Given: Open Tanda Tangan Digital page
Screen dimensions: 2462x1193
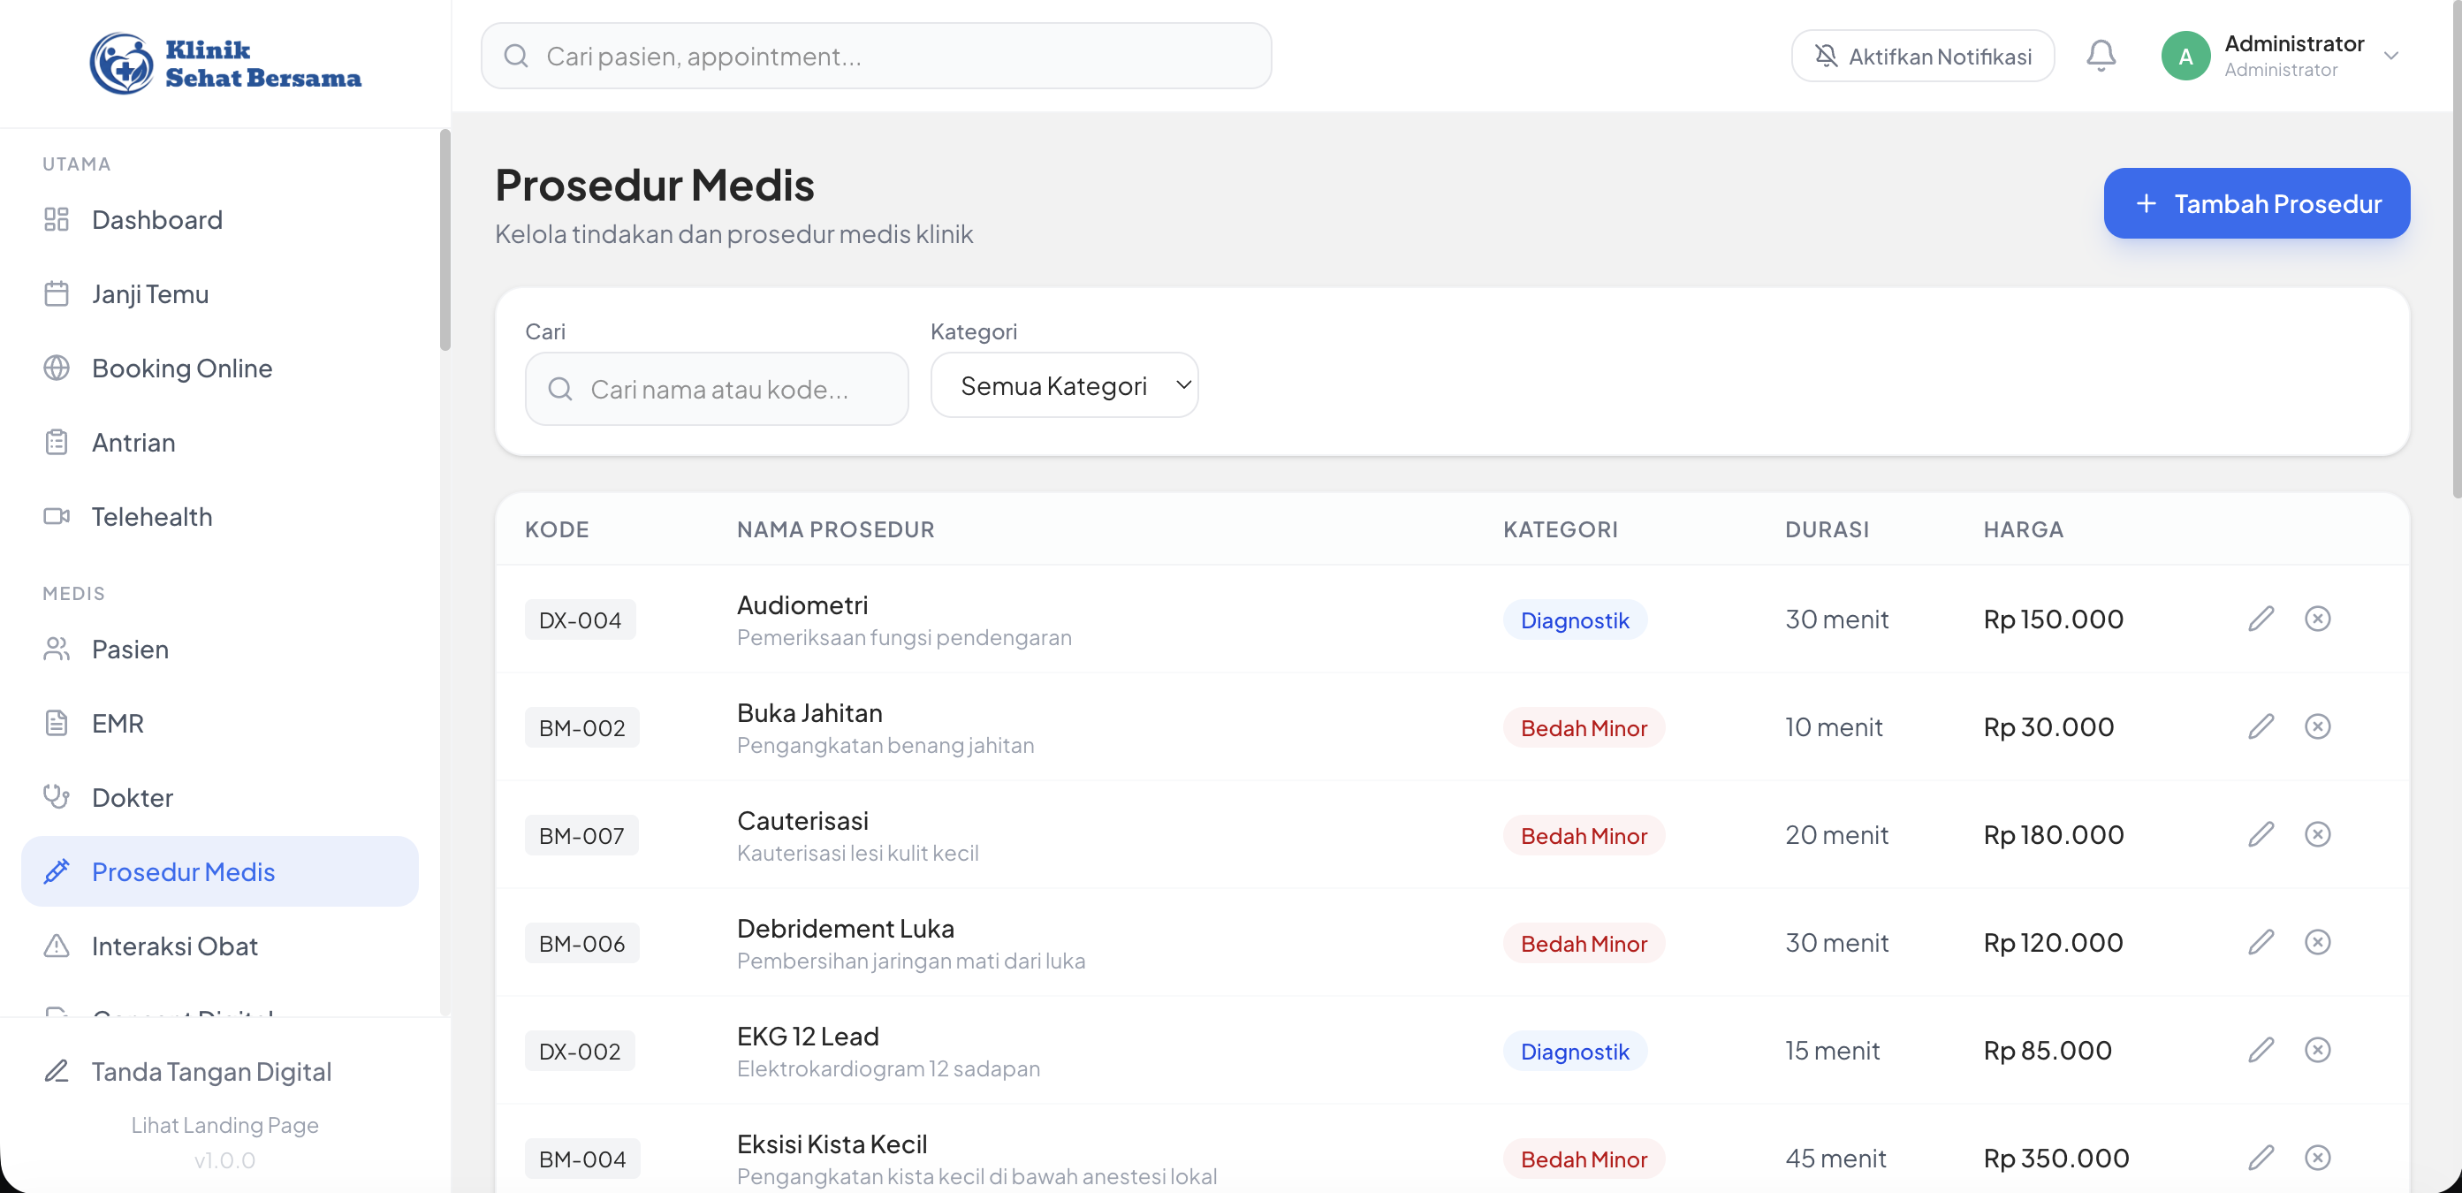Looking at the screenshot, I should click(x=211, y=1072).
